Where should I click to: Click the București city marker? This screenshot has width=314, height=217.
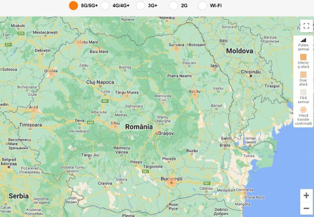(x=171, y=183)
